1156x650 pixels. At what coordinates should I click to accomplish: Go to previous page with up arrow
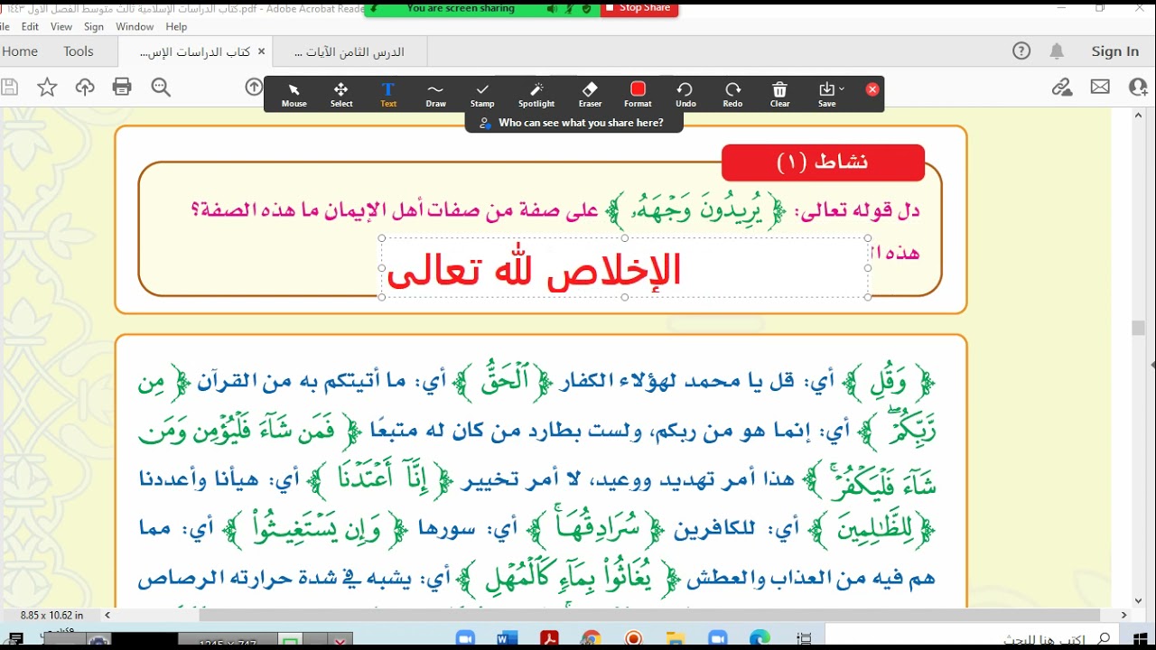tap(254, 87)
